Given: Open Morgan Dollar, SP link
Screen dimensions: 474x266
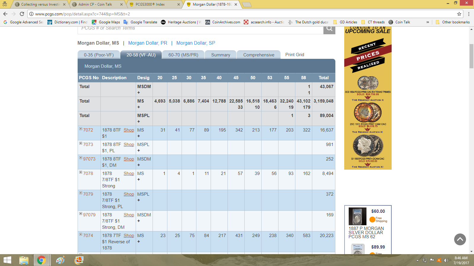Looking at the screenshot, I should 196,43.
